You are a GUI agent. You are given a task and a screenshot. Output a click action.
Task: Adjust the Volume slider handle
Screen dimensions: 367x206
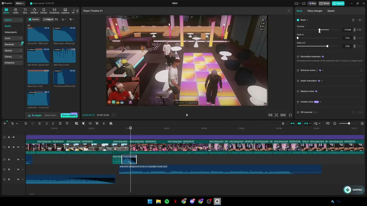pos(319,30)
